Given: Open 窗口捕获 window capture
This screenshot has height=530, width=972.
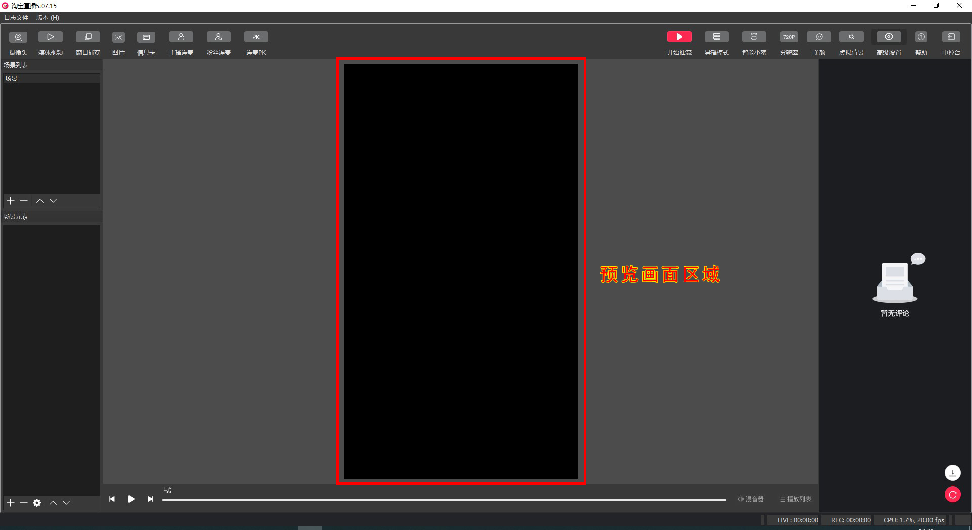Looking at the screenshot, I should tap(88, 43).
